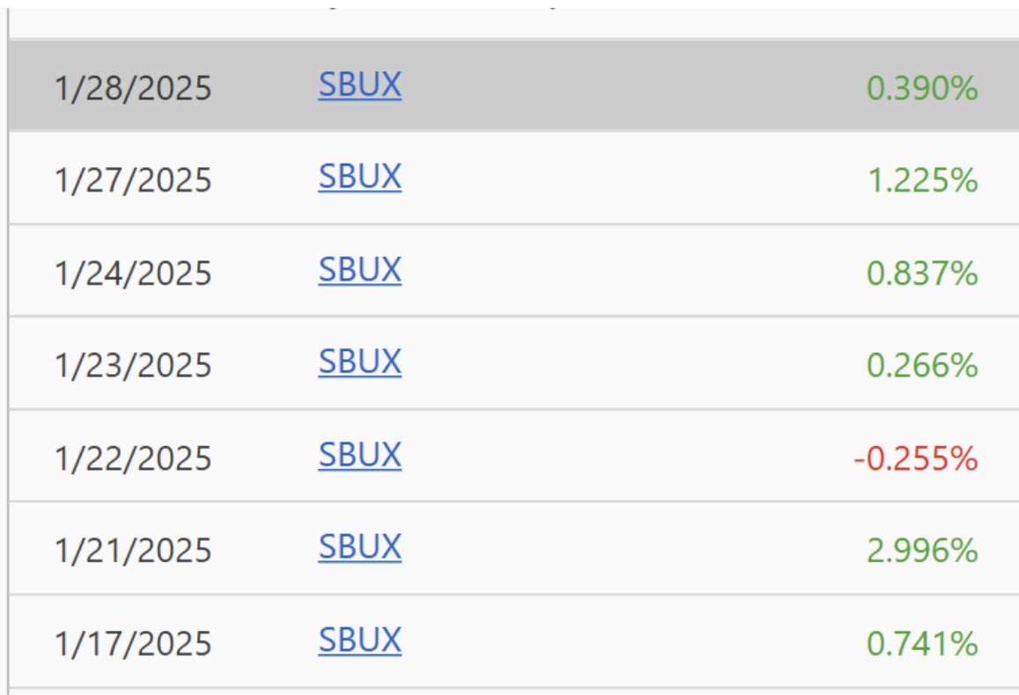Follow the SBUX link on 1/23/2025 row
This screenshot has height=695, width=1019.
point(359,362)
